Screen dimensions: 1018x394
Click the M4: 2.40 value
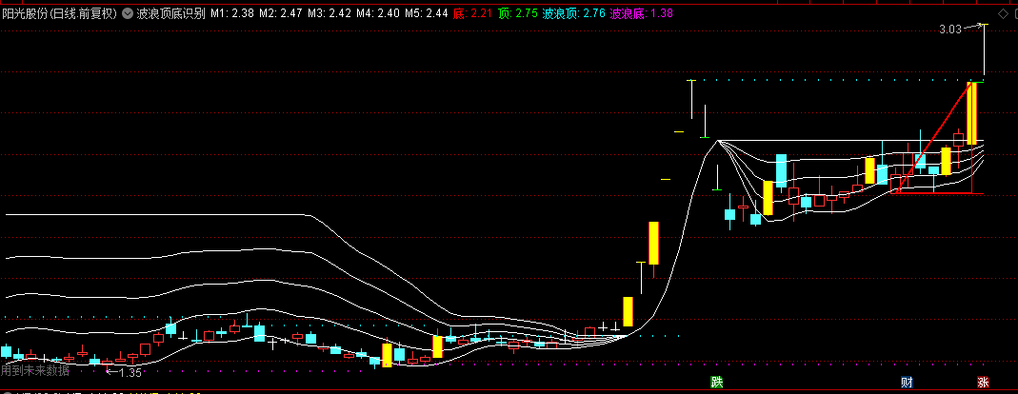[378, 13]
